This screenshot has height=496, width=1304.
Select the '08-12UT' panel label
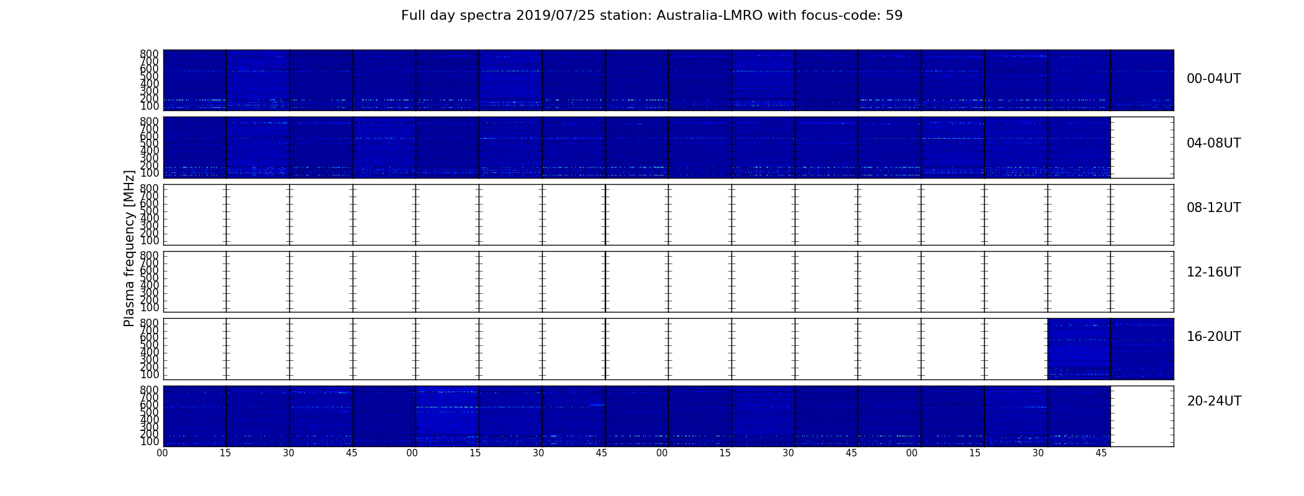(x=1213, y=208)
